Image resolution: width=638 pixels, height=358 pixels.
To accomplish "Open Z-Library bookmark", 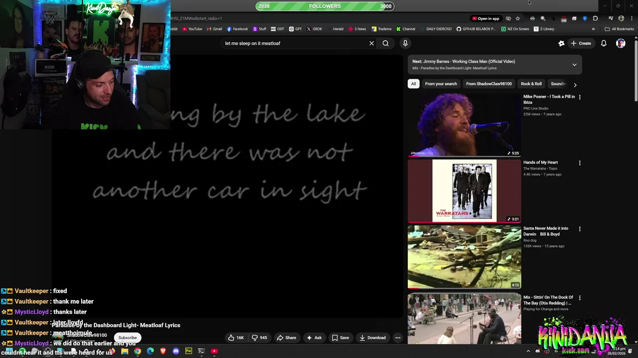I will [544, 29].
